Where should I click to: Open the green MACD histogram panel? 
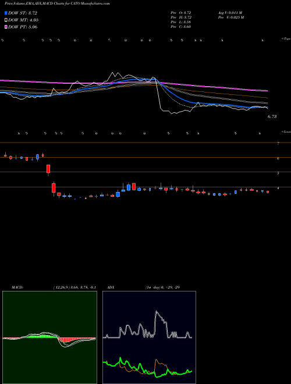point(49,337)
